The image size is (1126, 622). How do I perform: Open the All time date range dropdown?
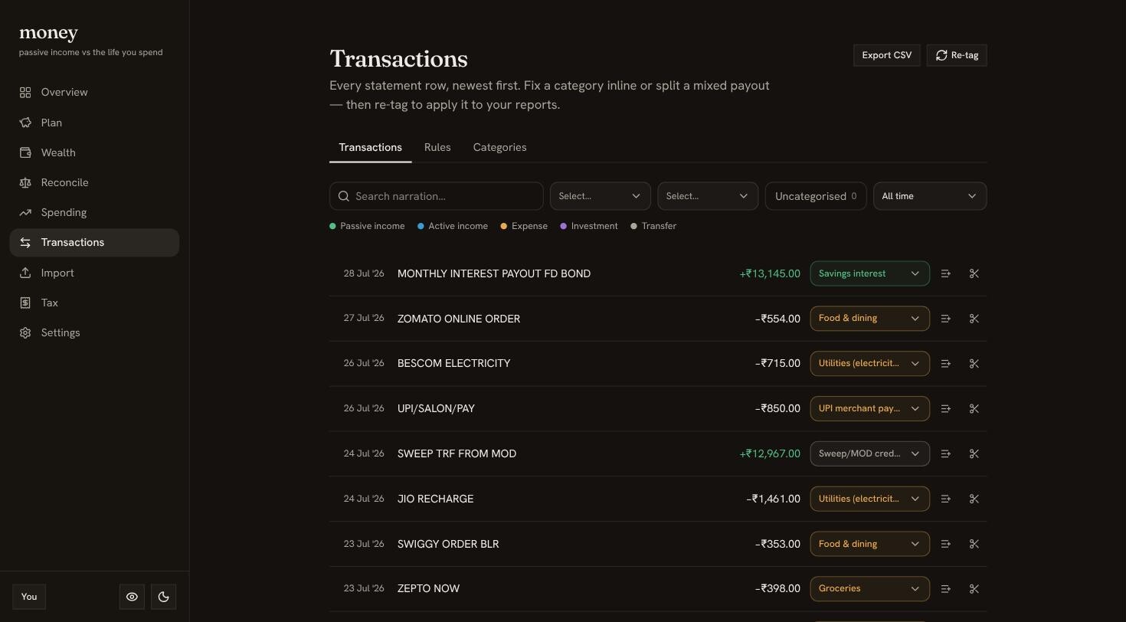click(x=930, y=196)
